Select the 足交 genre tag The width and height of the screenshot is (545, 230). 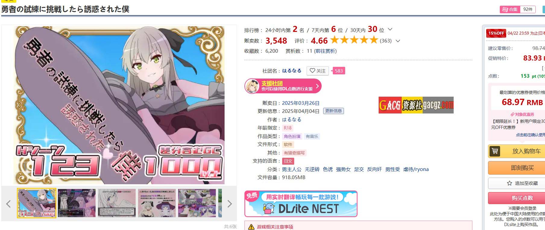tap(359, 169)
